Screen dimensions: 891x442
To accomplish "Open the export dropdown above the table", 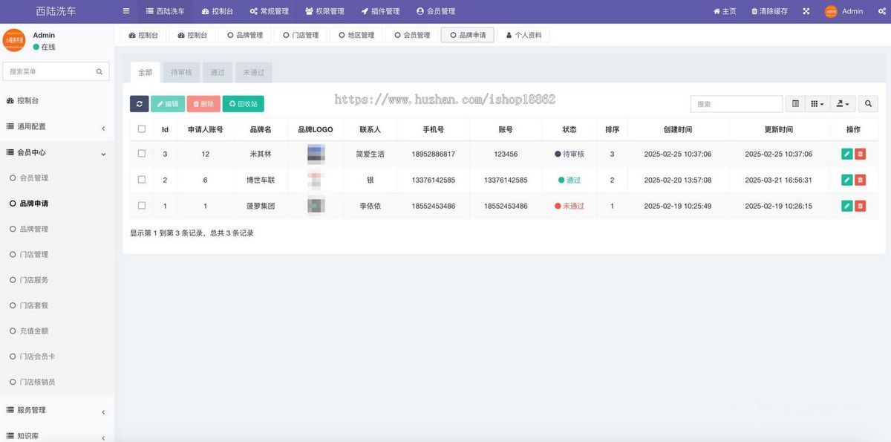I will tap(841, 103).
